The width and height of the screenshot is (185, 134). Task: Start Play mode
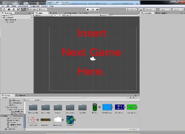(88, 9)
